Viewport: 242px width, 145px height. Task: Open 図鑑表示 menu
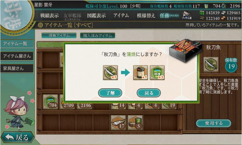click(97, 15)
